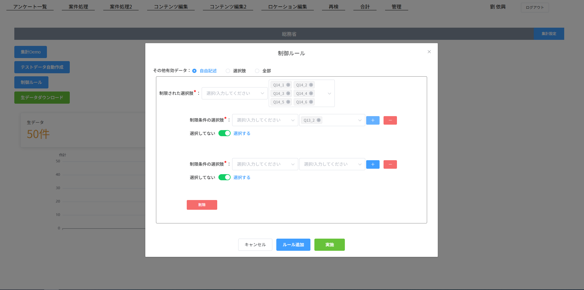Remove the Q13_2 tag
This screenshot has height=290, width=584.
click(x=319, y=120)
